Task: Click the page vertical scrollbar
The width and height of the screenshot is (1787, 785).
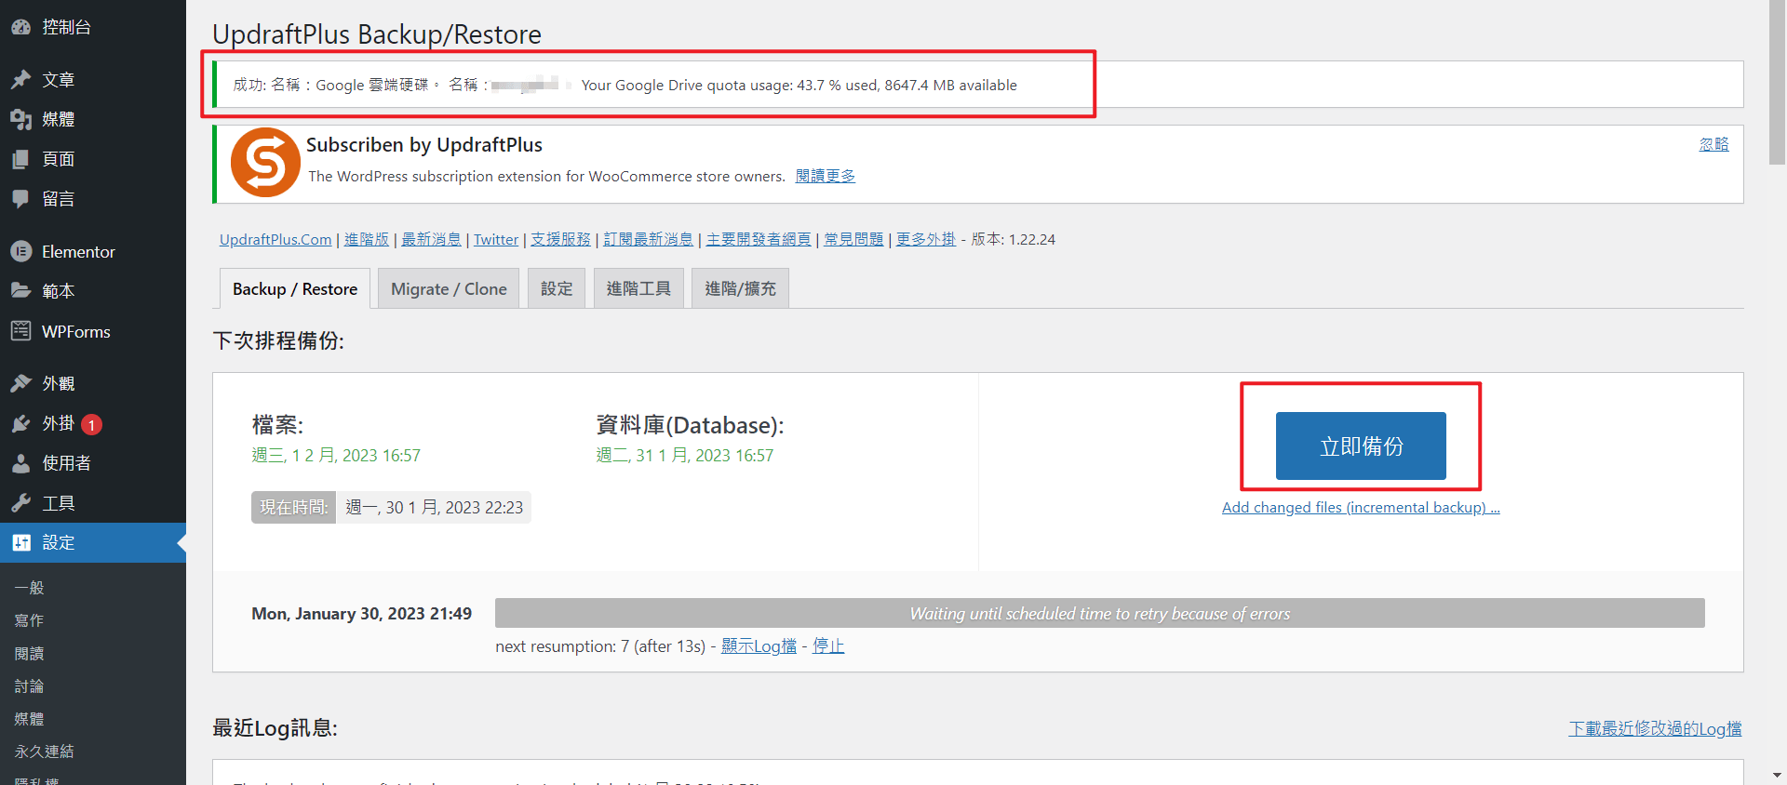Action: tap(1778, 84)
